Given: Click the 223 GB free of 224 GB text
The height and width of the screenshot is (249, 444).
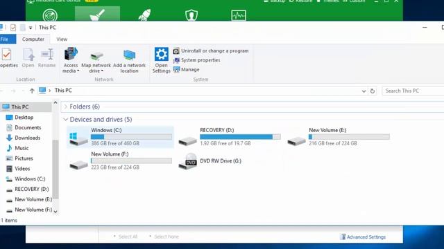Looking at the screenshot, I should 115,167.
